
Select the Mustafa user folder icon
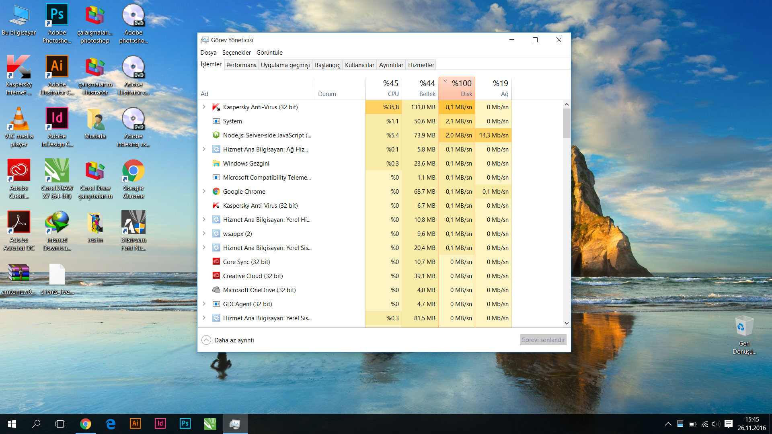point(95,124)
